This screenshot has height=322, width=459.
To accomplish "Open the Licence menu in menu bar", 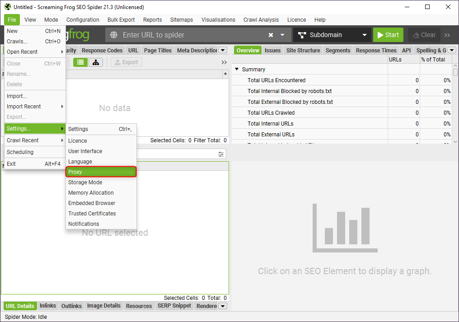I will pos(296,19).
